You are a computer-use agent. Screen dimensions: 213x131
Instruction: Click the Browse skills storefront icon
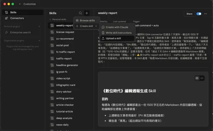77,20
